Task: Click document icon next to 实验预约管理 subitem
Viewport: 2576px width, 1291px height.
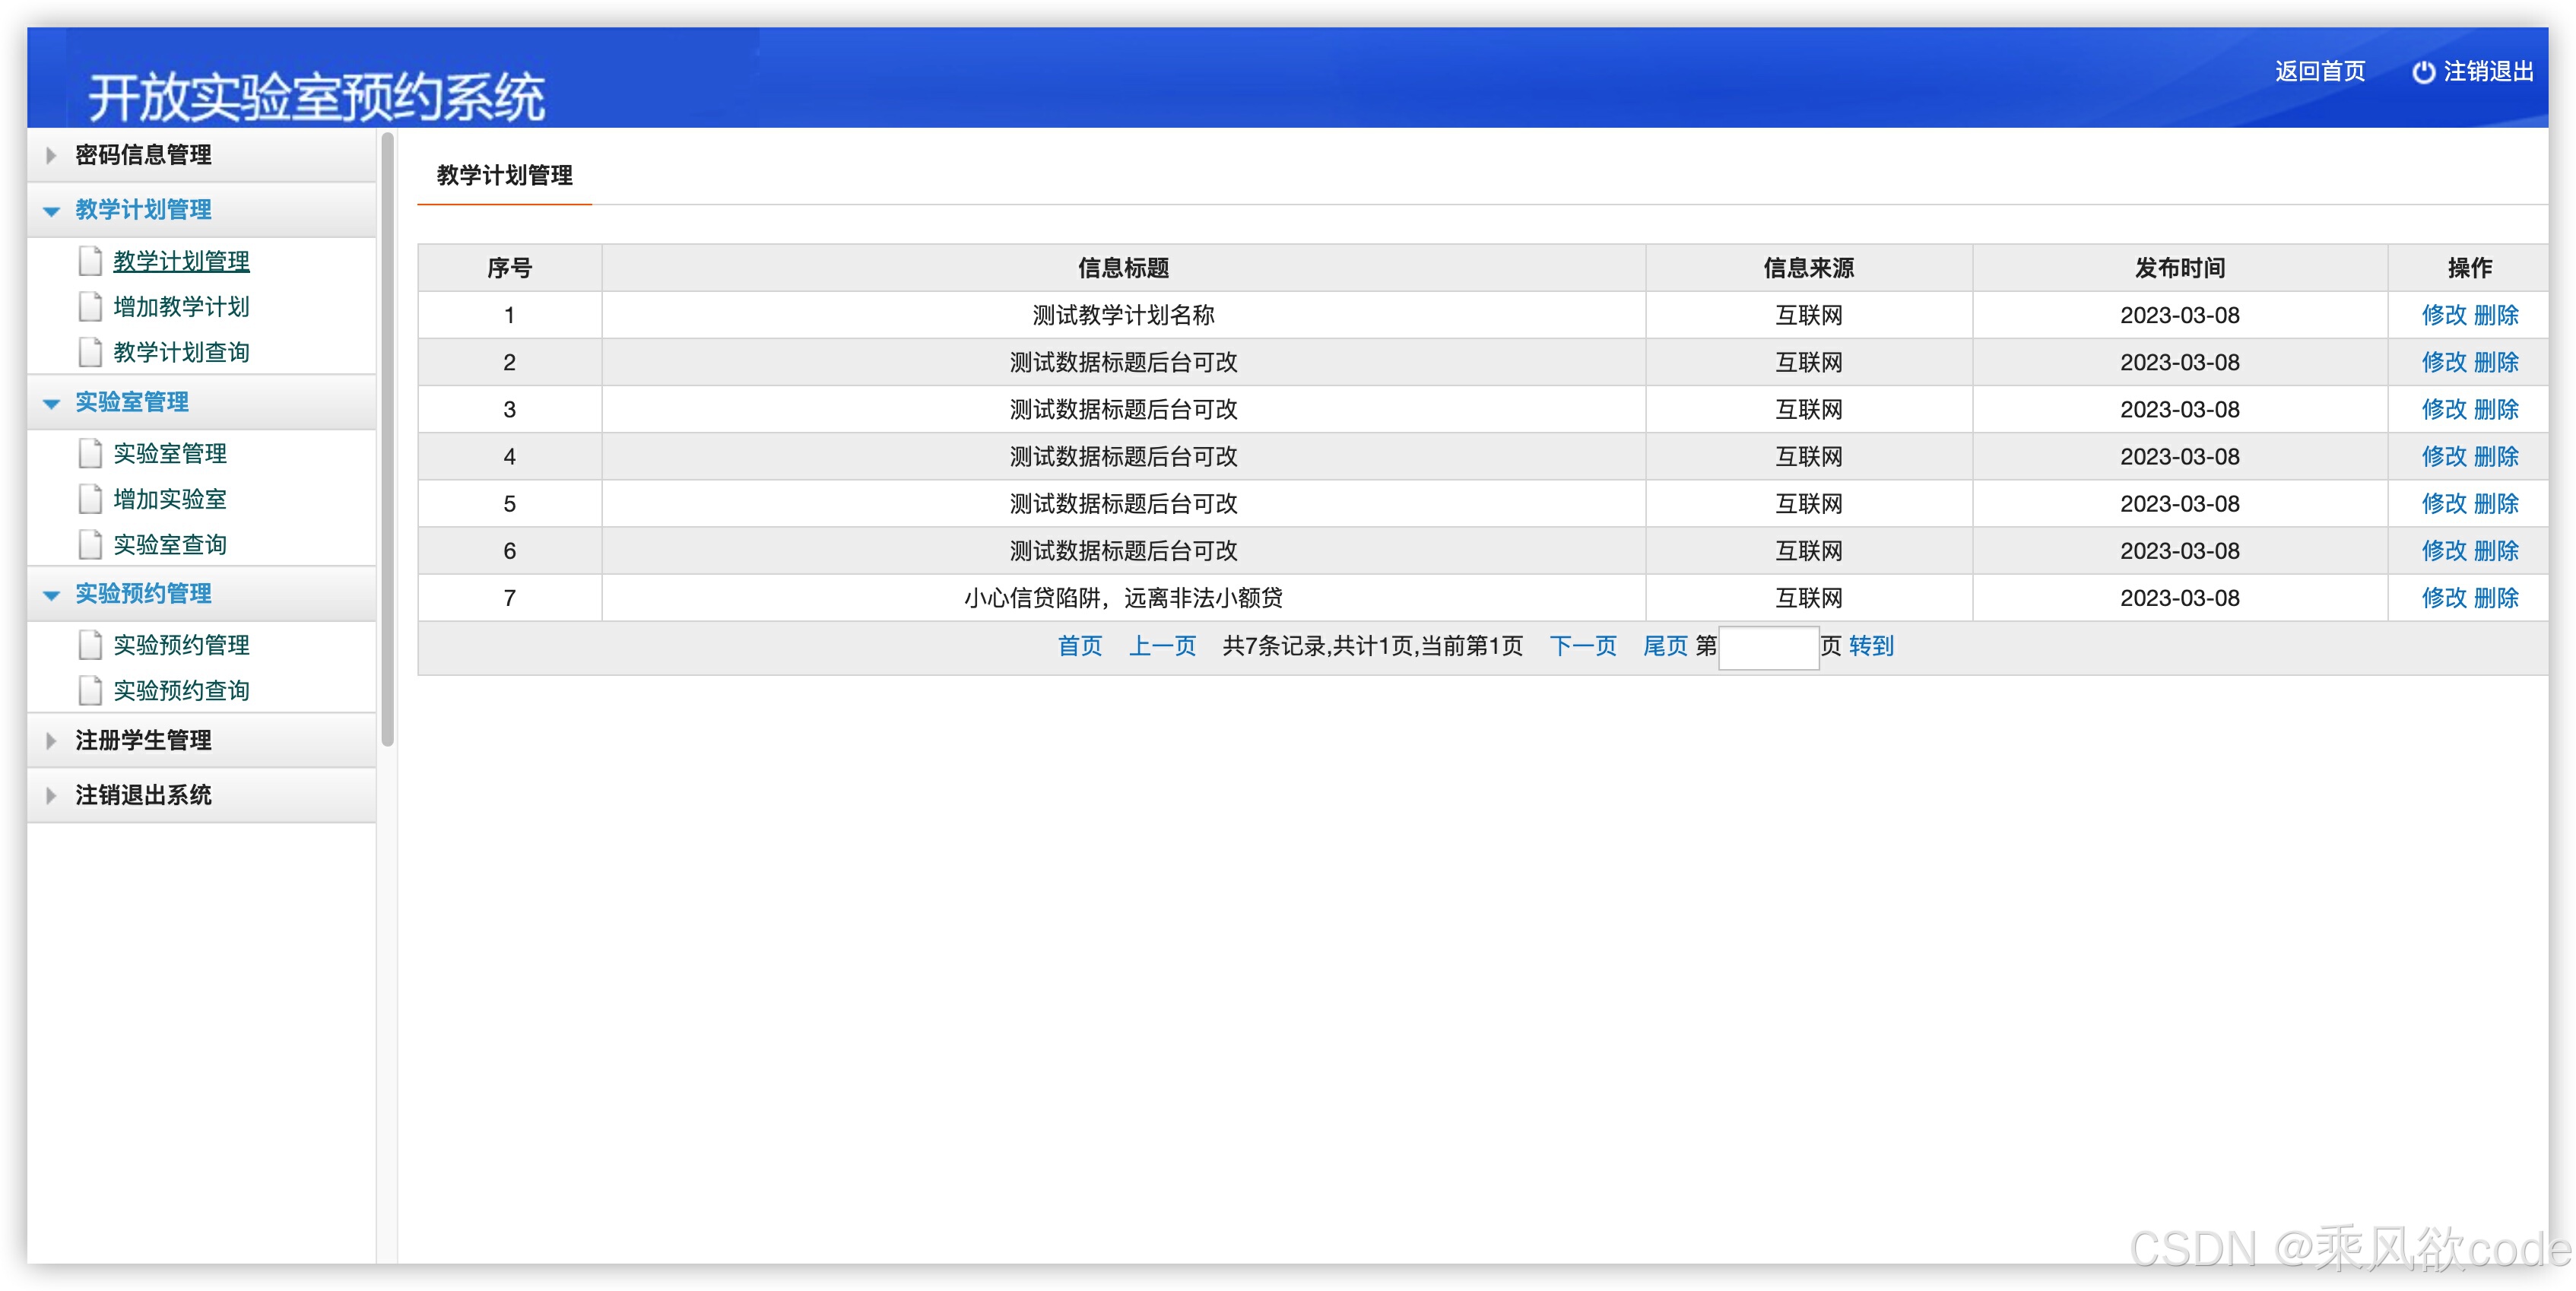Action: pos(90,645)
